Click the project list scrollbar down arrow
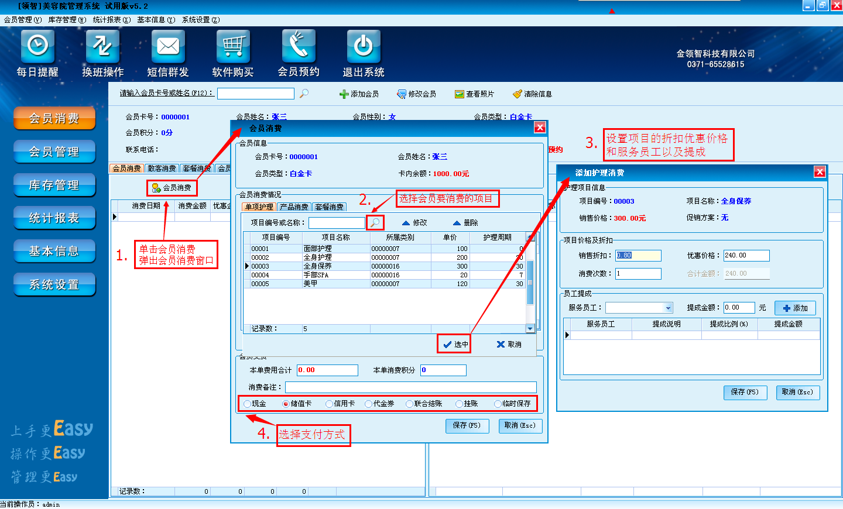 tap(530, 329)
